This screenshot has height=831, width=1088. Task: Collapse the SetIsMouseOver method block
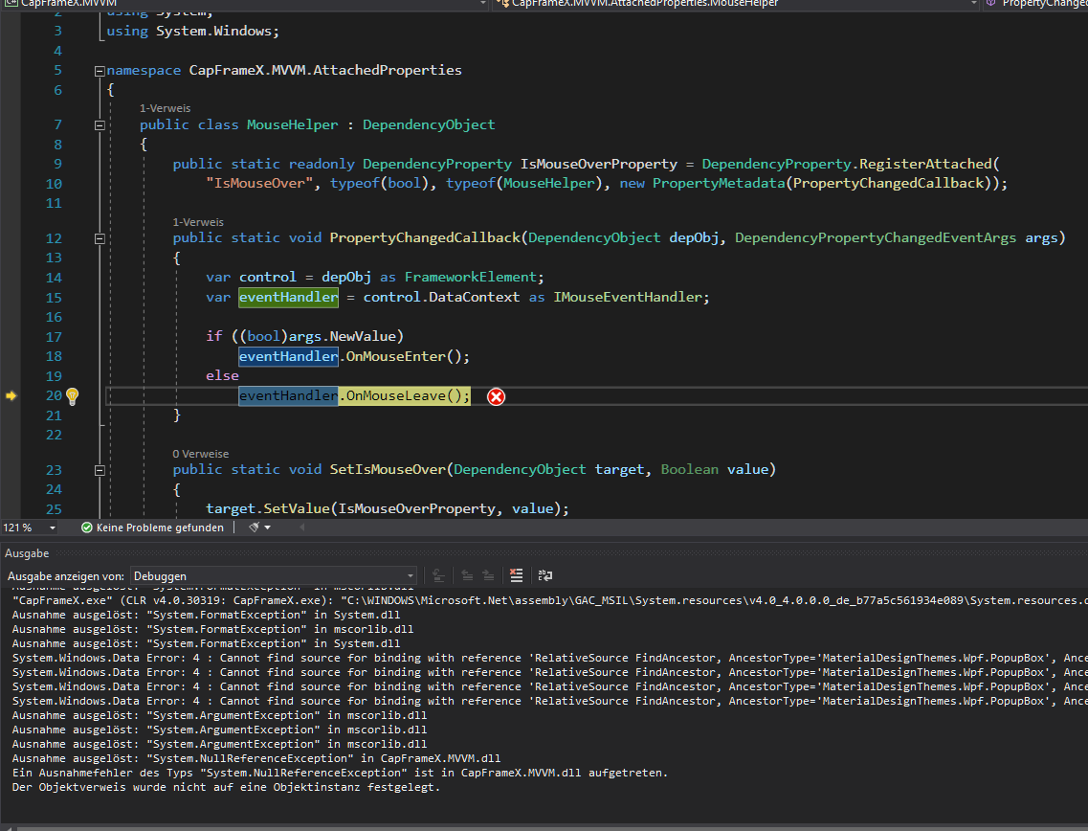pos(99,470)
